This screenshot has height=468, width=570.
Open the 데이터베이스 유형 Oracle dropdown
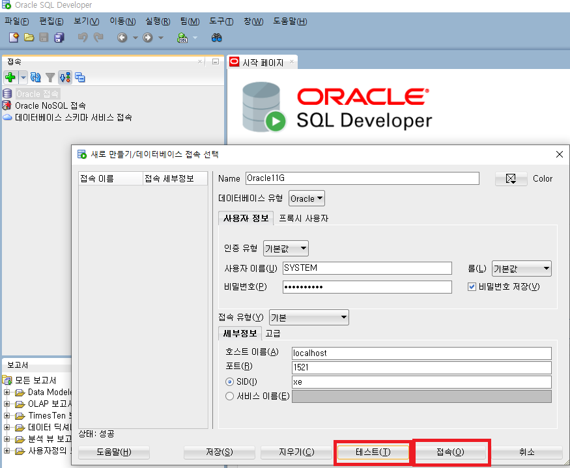pyautogui.click(x=307, y=199)
